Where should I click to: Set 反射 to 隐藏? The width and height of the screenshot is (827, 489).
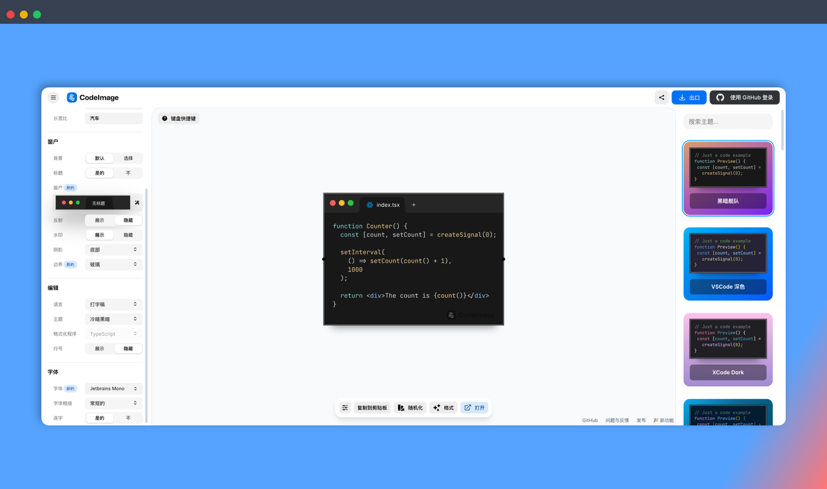pyautogui.click(x=128, y=220)
